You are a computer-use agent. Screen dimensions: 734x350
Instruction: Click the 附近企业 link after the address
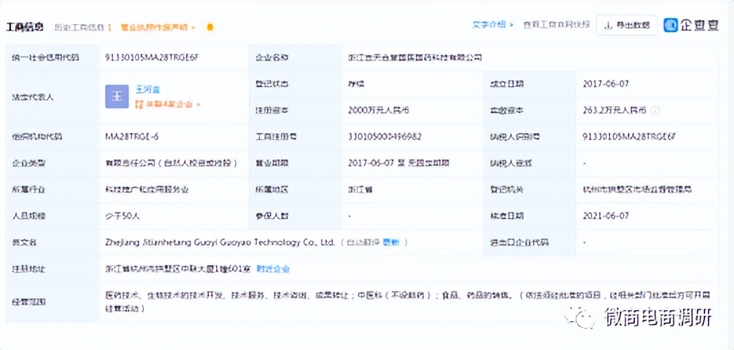point(273,269)
